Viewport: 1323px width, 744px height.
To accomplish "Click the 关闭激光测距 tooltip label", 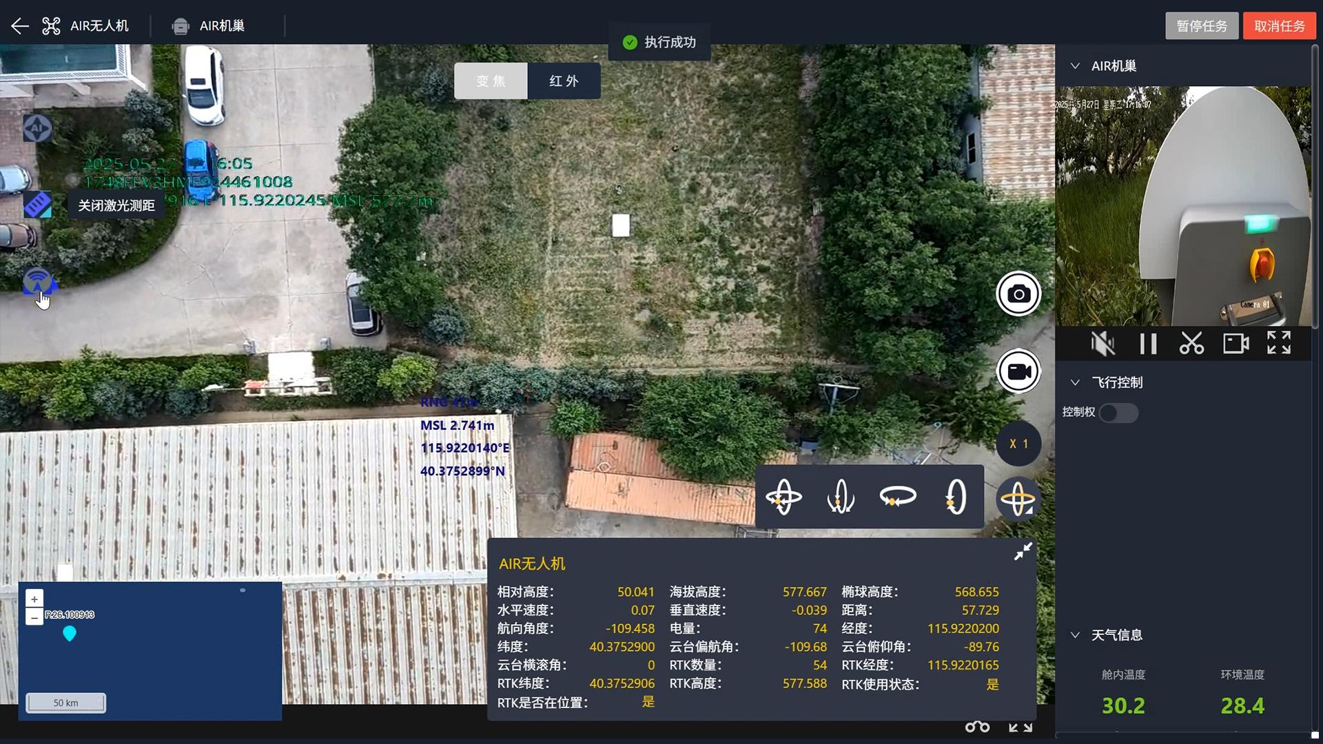I will pos(116,205).
